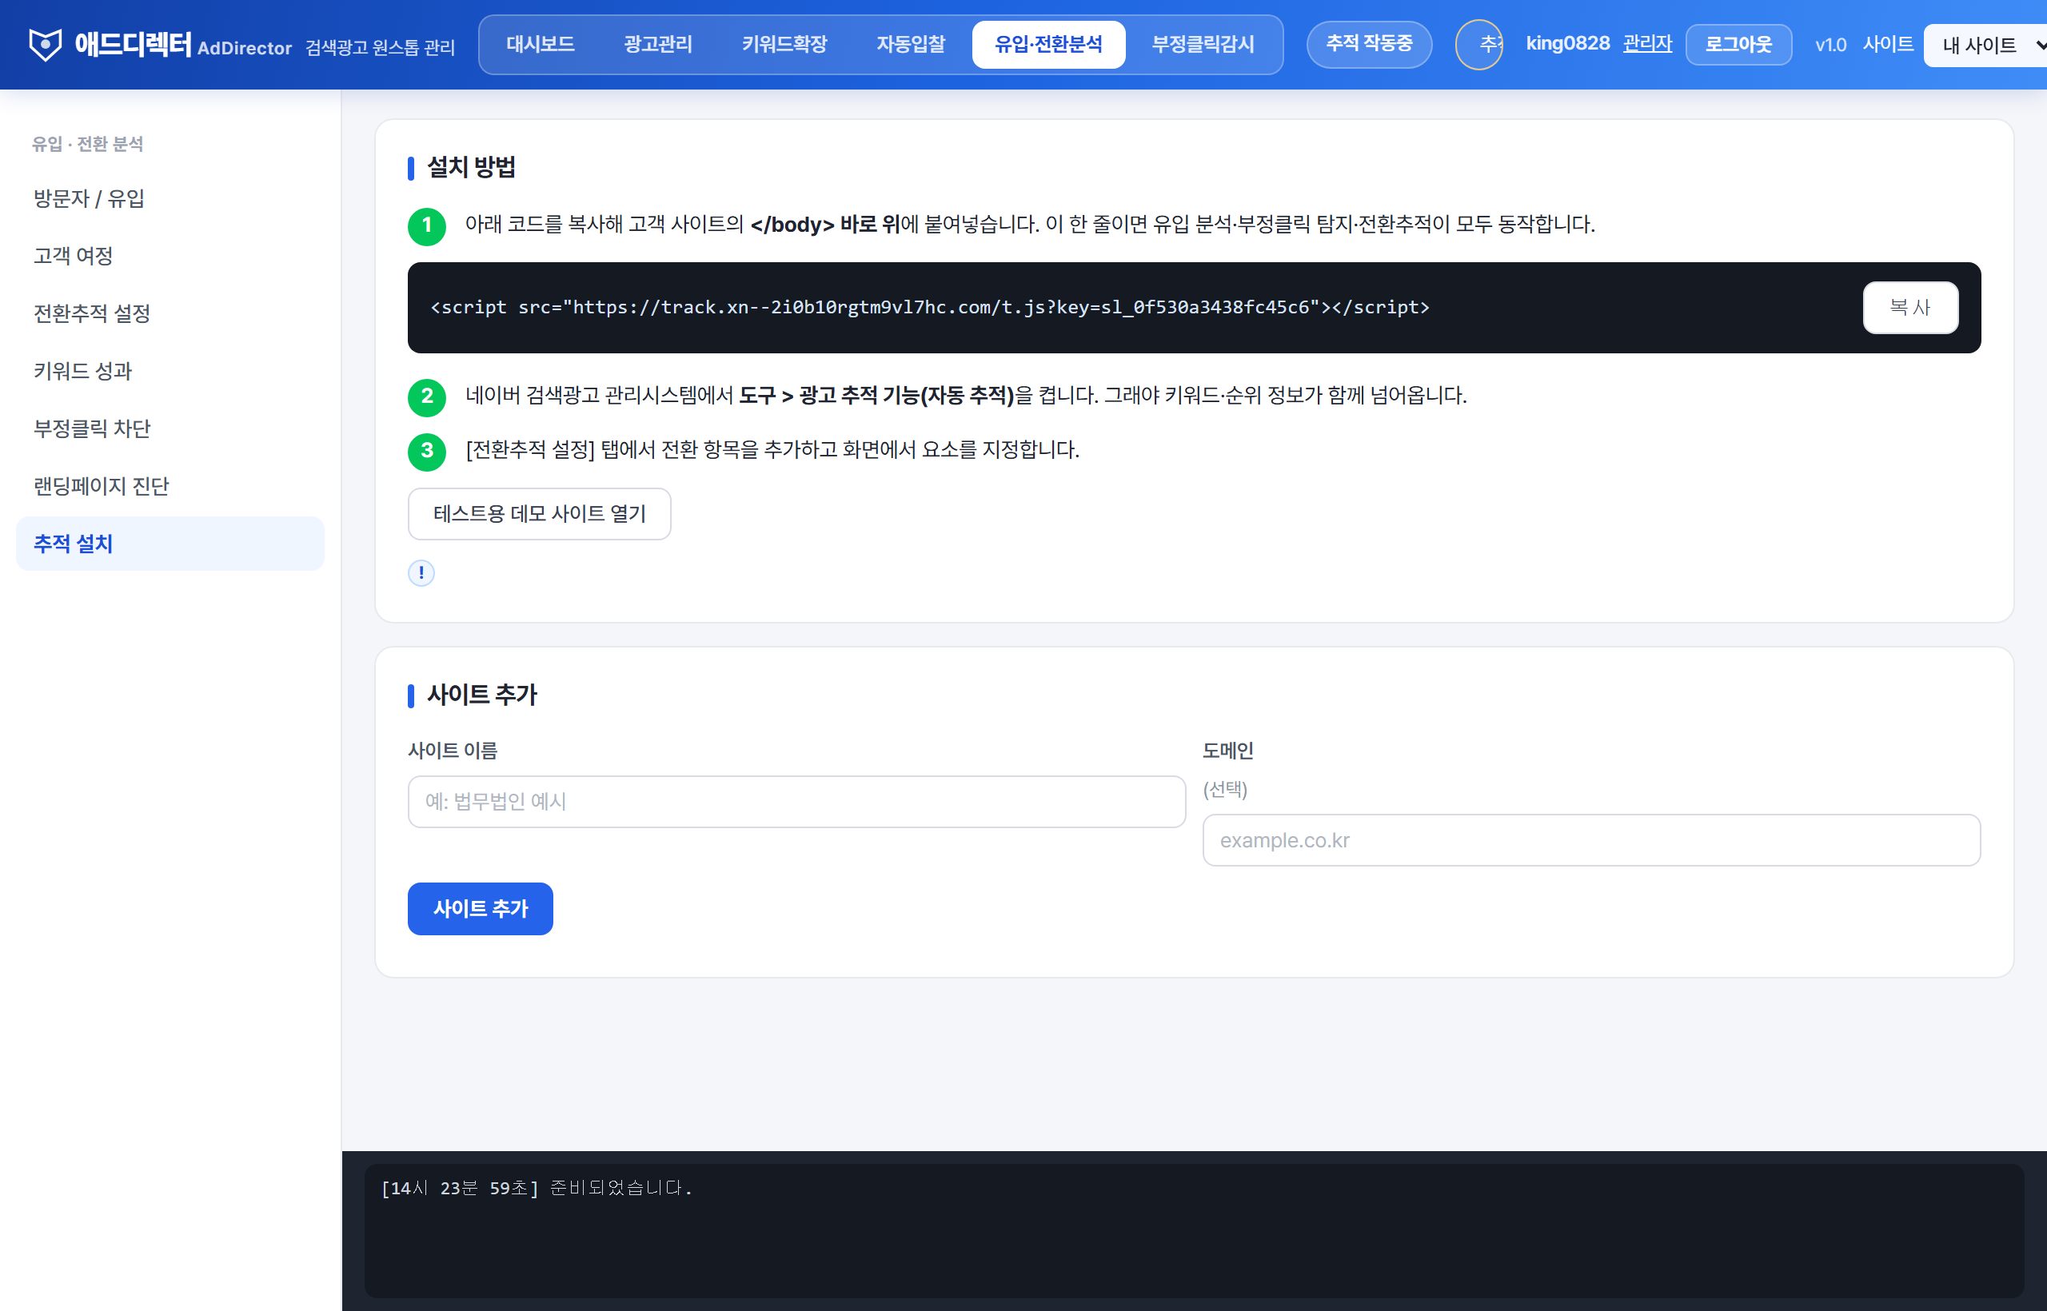Open the 부정클릭감시 tab
The height and width of the screenshot is (1311, 2047).
(1203, 44)
